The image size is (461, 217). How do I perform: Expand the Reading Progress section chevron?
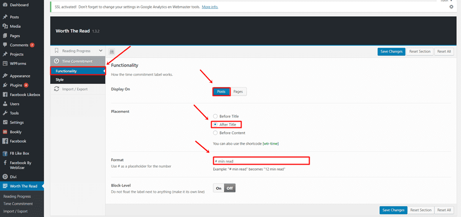[101, 51]
